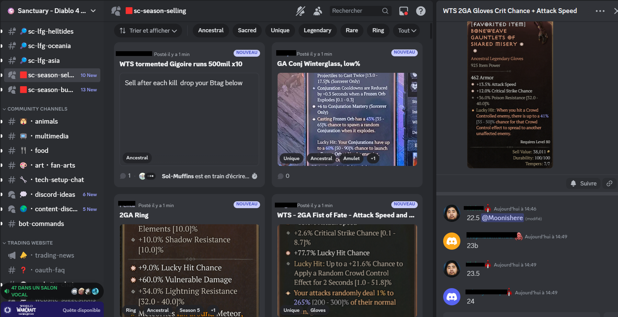Image resolution: width=618 pixels, height=317 pixels.
Task: Click the server gear icon in bottom banner
Action: click(8, 310)
